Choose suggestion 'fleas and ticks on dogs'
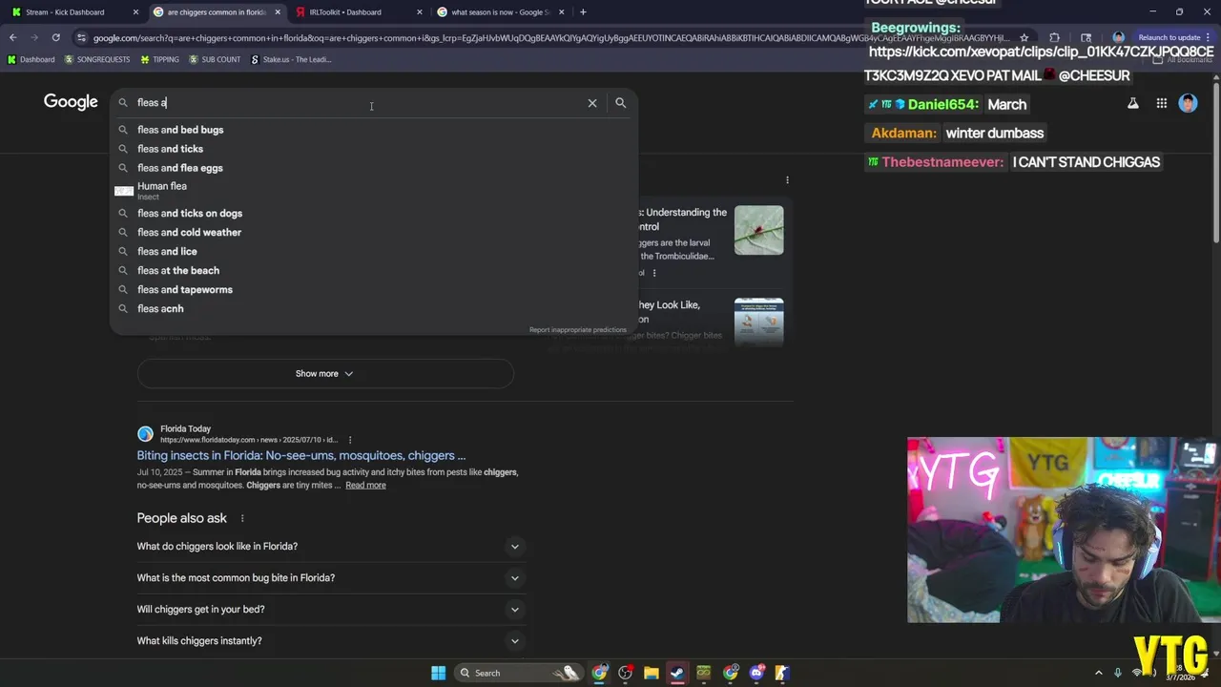 point(373,213)
